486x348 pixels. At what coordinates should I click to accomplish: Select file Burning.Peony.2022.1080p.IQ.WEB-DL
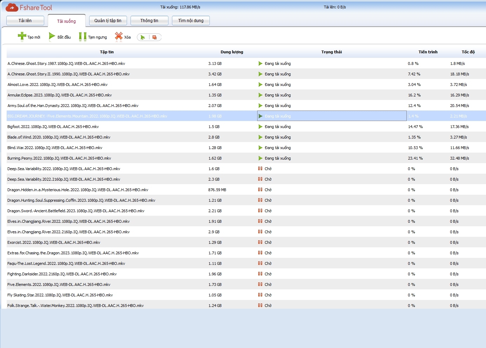tap(59, 158)
